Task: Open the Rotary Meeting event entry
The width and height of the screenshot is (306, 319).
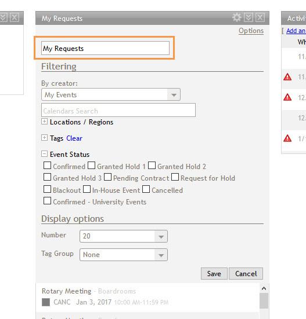Action: (67, 291)
